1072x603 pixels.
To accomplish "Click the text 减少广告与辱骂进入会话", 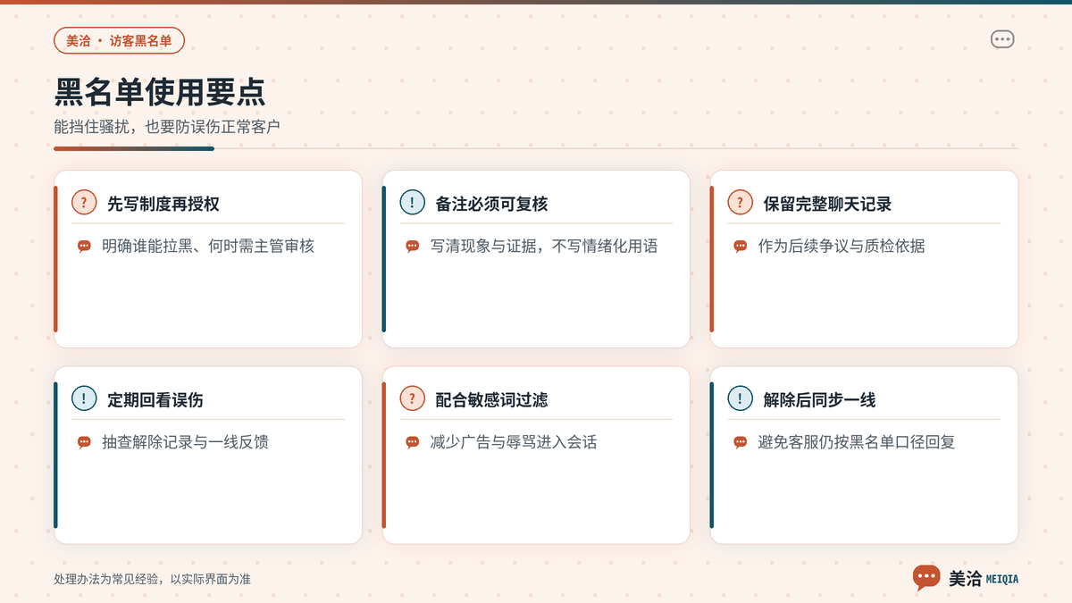I will coord(514,441).
